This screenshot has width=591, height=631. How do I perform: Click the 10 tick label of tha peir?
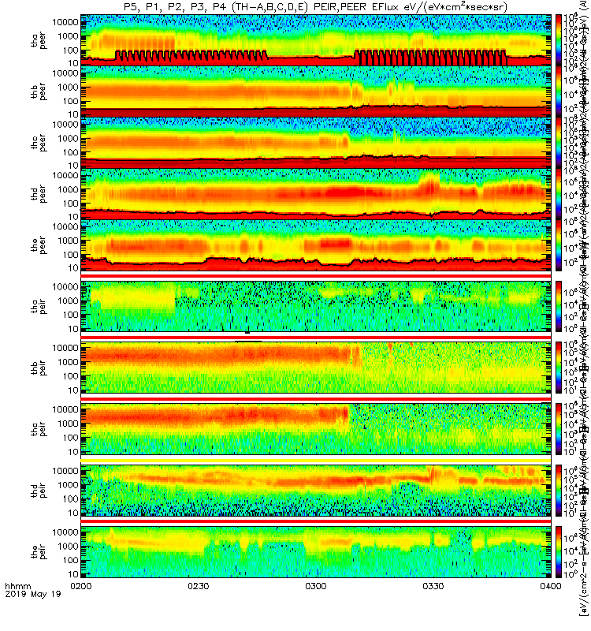pos(72,329)
